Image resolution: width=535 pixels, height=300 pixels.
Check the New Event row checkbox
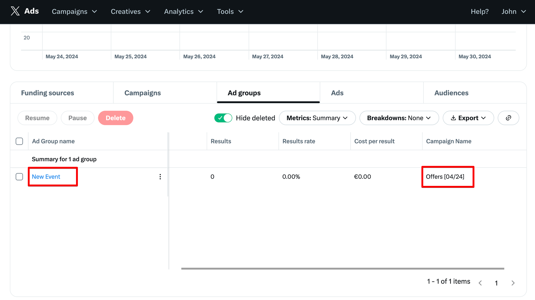(19, 177)
